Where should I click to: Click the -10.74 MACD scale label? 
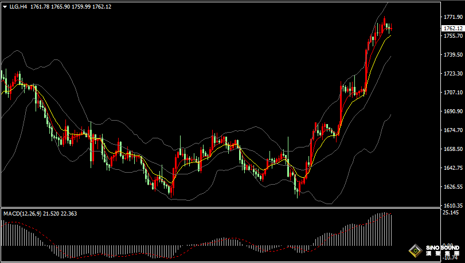(x=451, y=258)
